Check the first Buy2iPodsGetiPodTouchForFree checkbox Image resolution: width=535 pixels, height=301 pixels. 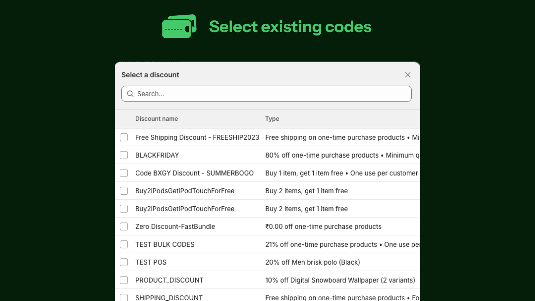pos(124,191)
